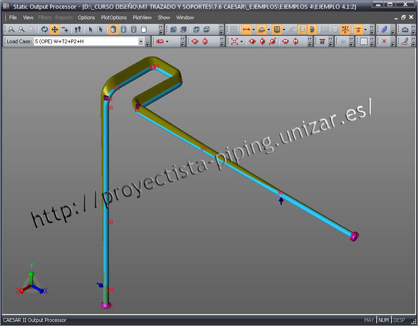
Task: Toggle the hanger symbol display button
Action: tap(277, 29)
